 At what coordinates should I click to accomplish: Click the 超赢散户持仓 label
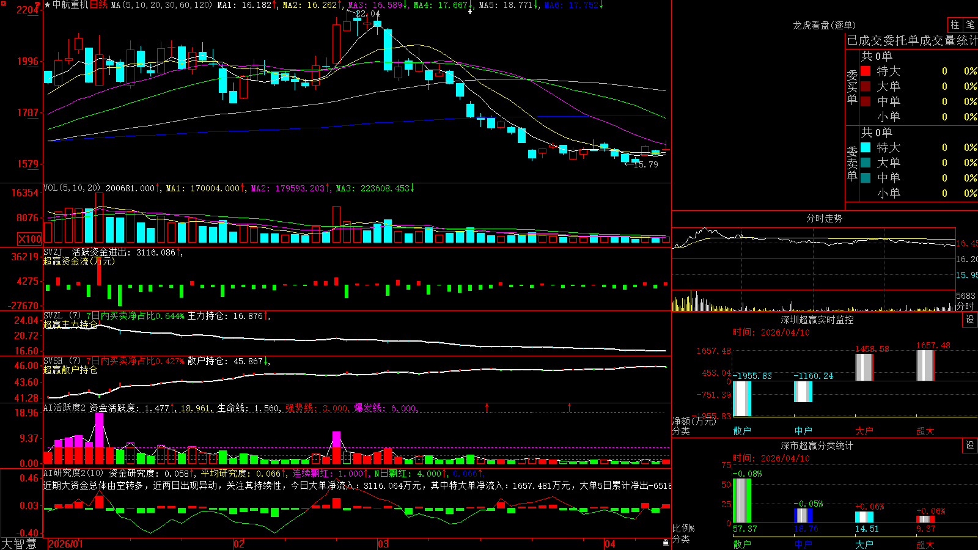[x=70, y=370]
